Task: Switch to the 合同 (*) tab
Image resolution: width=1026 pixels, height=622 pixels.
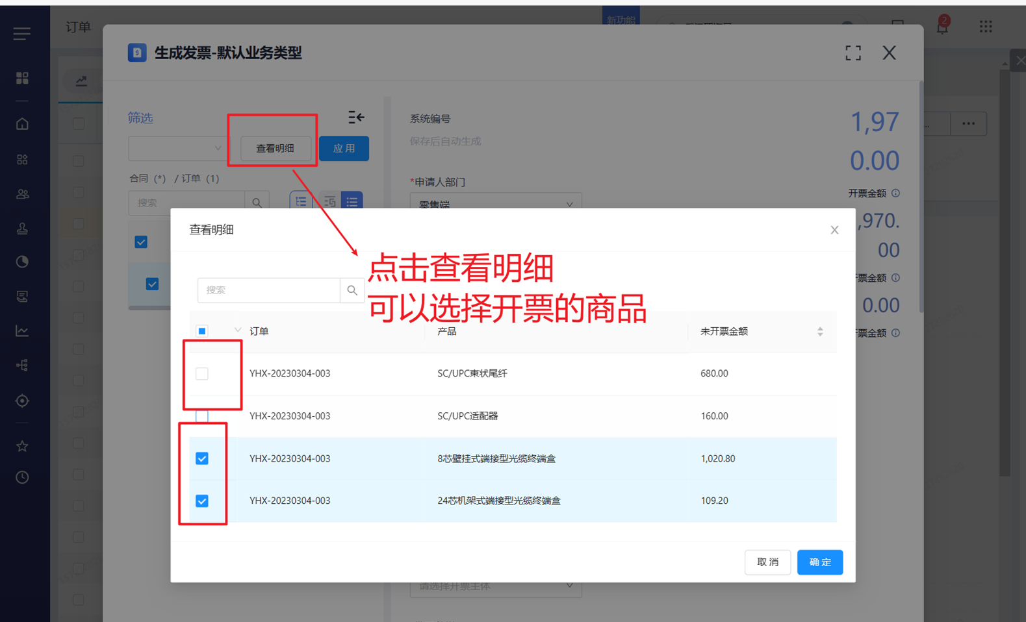Action: tap(147, 179)
